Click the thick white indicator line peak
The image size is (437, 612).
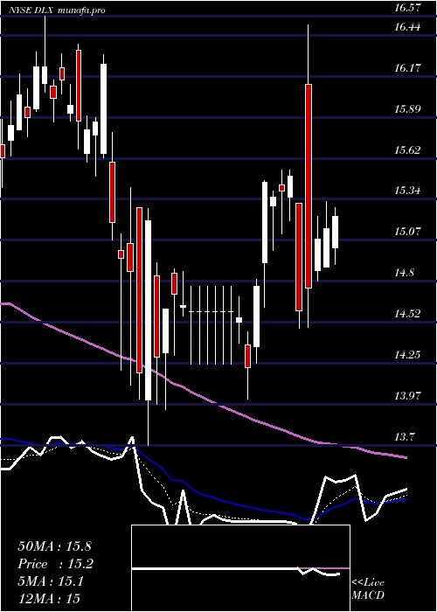click(133, 437)
